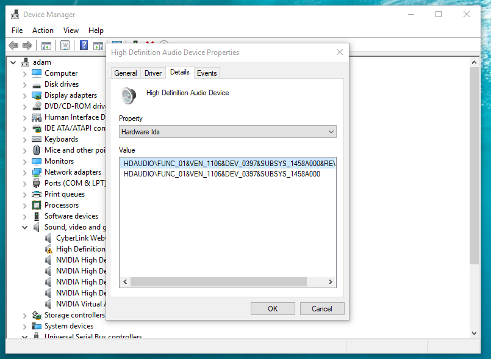Viewport: 491px width, 359px height.
Task: Click the Keyboards category icon
Action: 37,139
